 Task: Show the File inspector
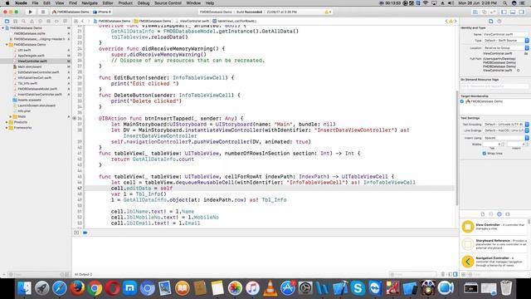[490, 21]
